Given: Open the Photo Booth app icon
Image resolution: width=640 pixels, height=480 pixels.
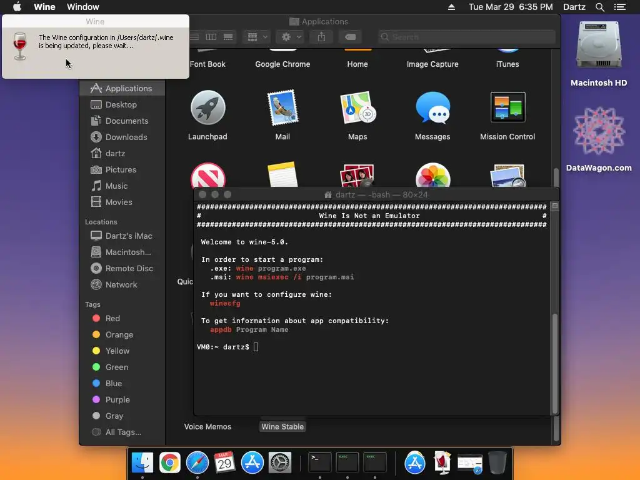Looking at the screenshot, I should pyautogui.click(x=357, y=176).
